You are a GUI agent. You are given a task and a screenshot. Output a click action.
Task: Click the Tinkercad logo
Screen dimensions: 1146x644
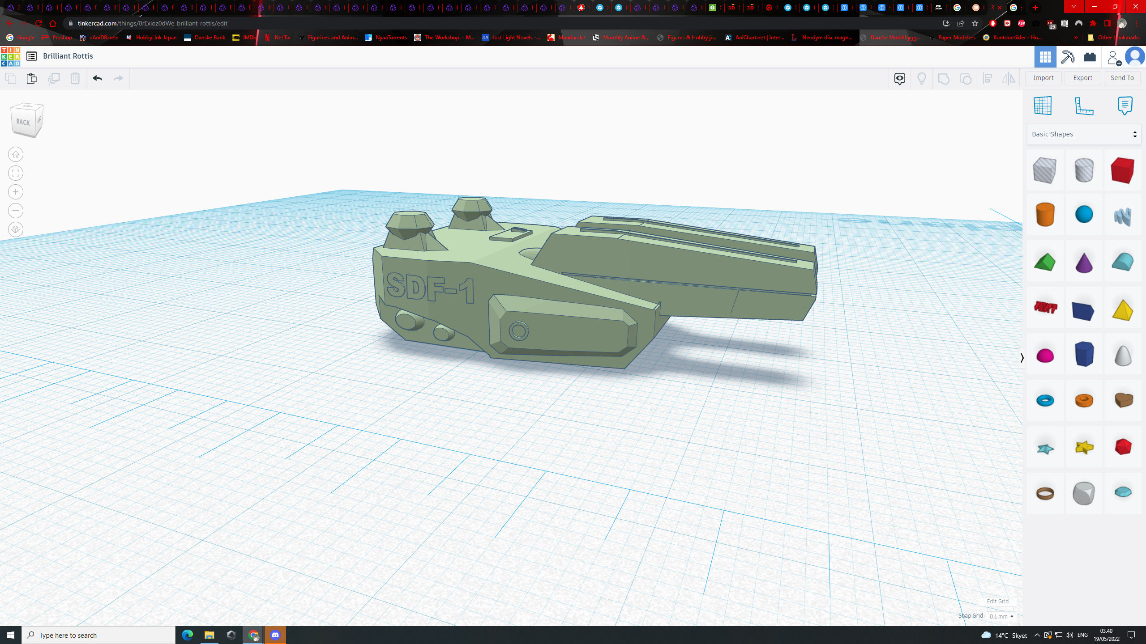coord(10,56)
